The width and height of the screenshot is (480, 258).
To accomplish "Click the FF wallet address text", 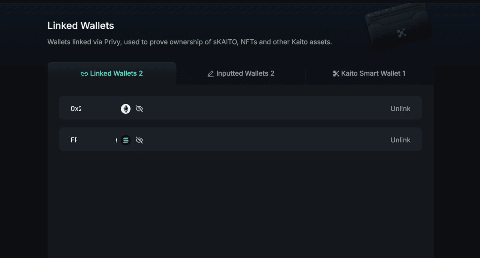I will [74, 140].
